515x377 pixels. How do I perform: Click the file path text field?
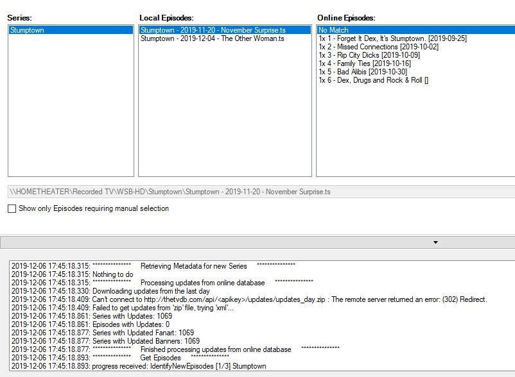[x=257, y=192]
